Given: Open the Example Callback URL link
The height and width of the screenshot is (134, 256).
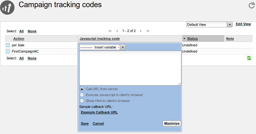Looking at the screenshot, I should (99, 113).
